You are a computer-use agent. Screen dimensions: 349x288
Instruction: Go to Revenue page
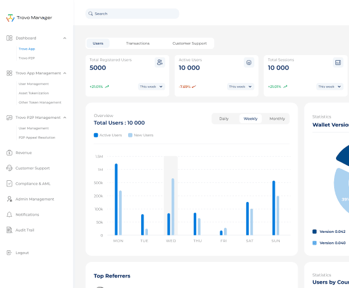point(24,153)
